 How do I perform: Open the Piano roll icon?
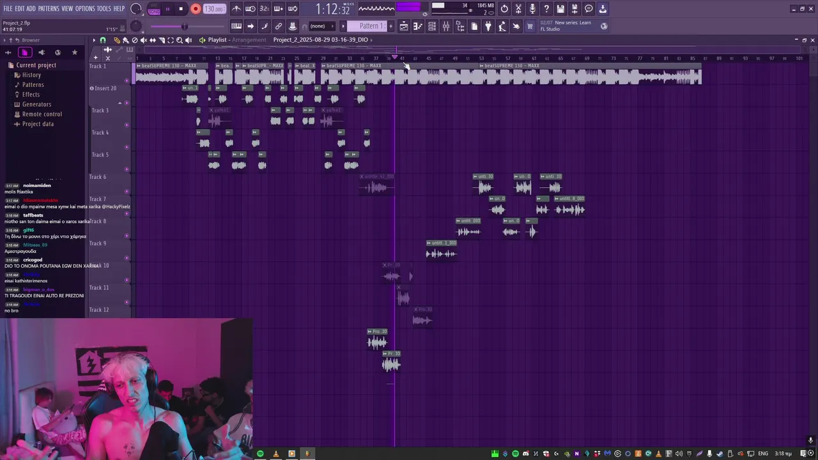coord(417,26)
